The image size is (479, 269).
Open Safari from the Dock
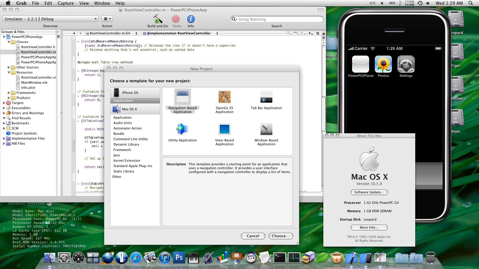click(x=136, y=257)
